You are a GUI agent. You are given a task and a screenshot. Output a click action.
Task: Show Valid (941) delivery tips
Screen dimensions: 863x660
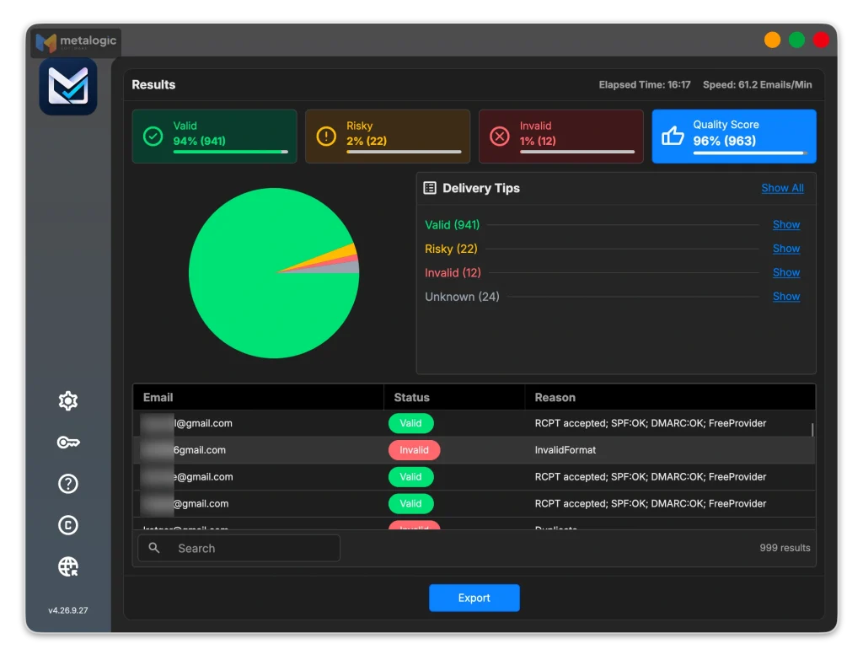tap(786, 224)
